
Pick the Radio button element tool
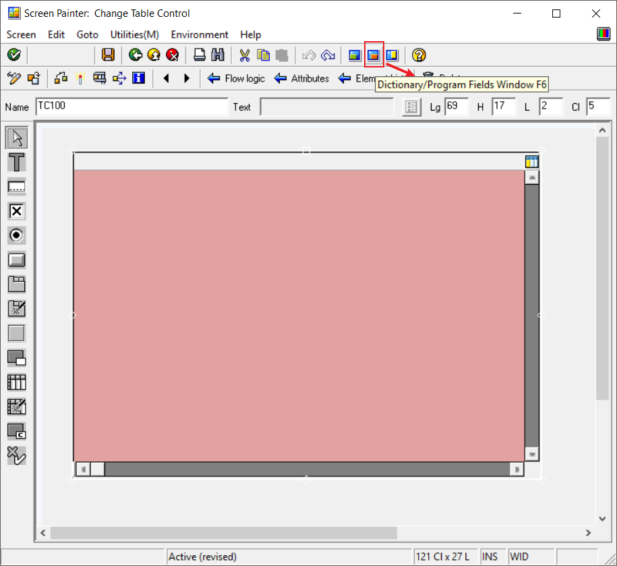[x=17, y=235]
